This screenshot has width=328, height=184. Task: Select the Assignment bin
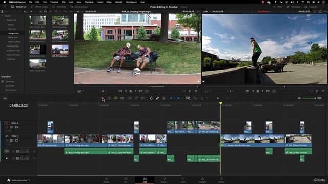click(x=14, y=33)
